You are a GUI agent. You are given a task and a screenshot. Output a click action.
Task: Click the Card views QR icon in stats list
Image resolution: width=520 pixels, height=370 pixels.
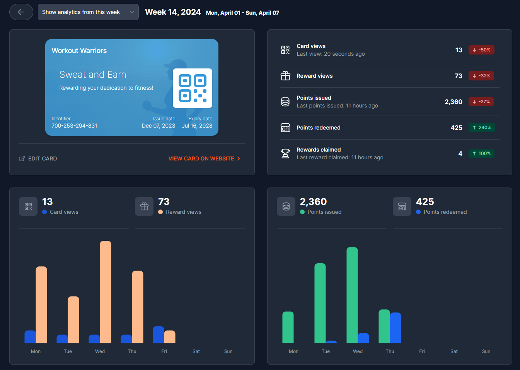(x=285, y=50)
